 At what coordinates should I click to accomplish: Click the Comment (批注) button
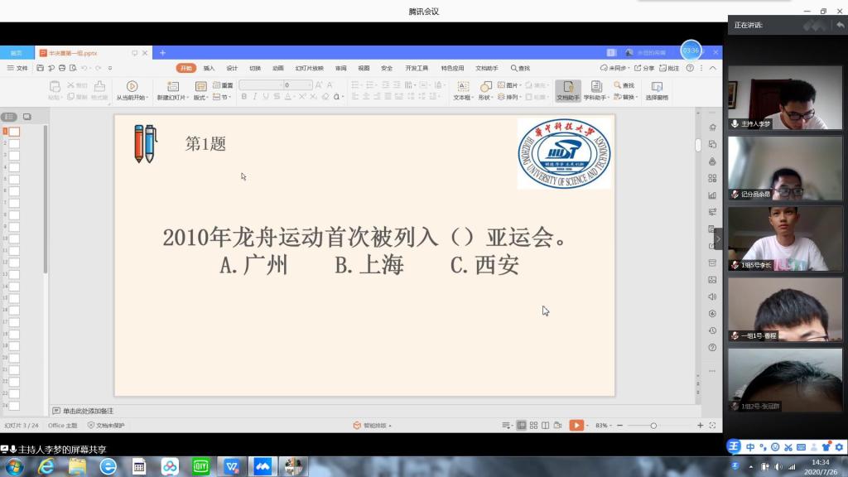point(669,68)
